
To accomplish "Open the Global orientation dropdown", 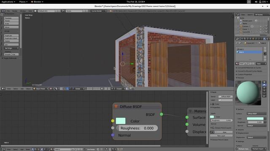I will (x=80, y=89).
